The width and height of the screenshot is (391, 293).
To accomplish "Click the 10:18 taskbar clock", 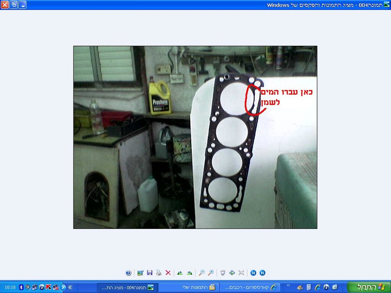I will tap(10, 287).
